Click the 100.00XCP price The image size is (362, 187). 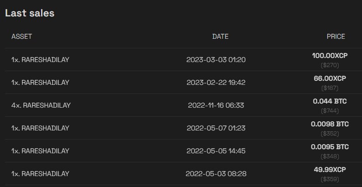pyautogui.click(x=330, y=56)
